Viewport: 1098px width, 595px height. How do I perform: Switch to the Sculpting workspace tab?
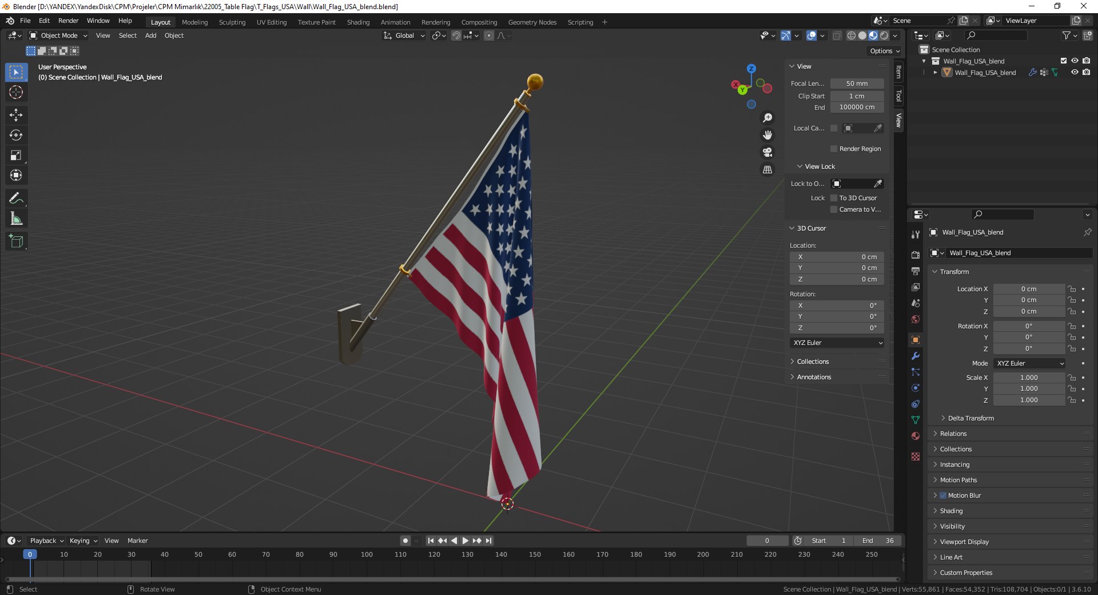point(232,22)
